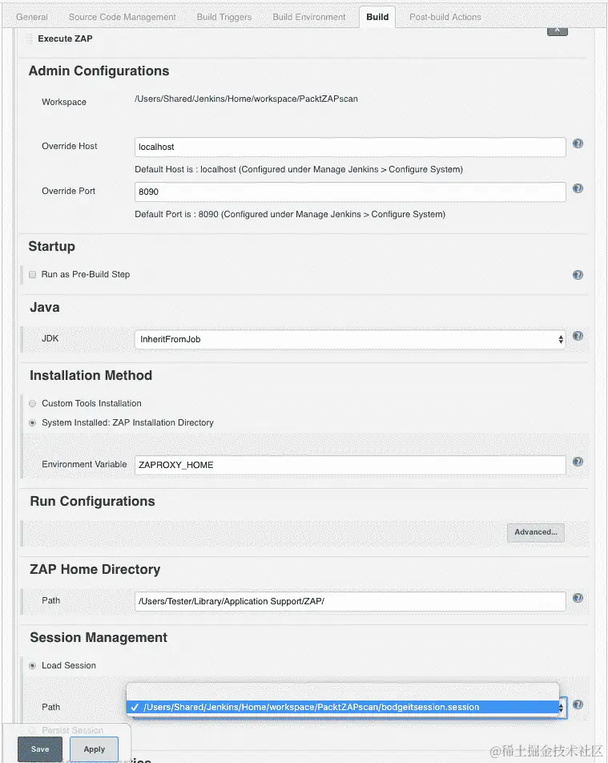Remove the Execute ZAP build step
The height and width of the screenshot is (763, 608).
point(558,31)
